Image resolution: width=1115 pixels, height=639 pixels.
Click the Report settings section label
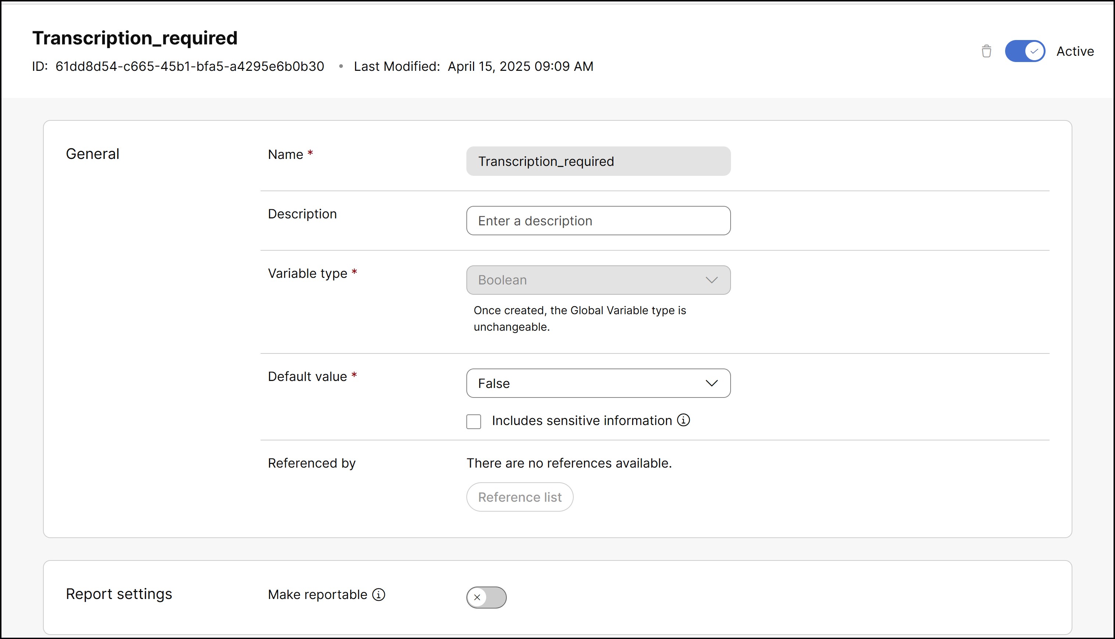[119, 594]
